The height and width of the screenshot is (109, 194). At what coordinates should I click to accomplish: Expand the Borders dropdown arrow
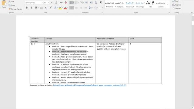(102, 8)
